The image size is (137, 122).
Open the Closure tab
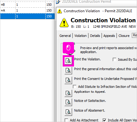(124, 36)
